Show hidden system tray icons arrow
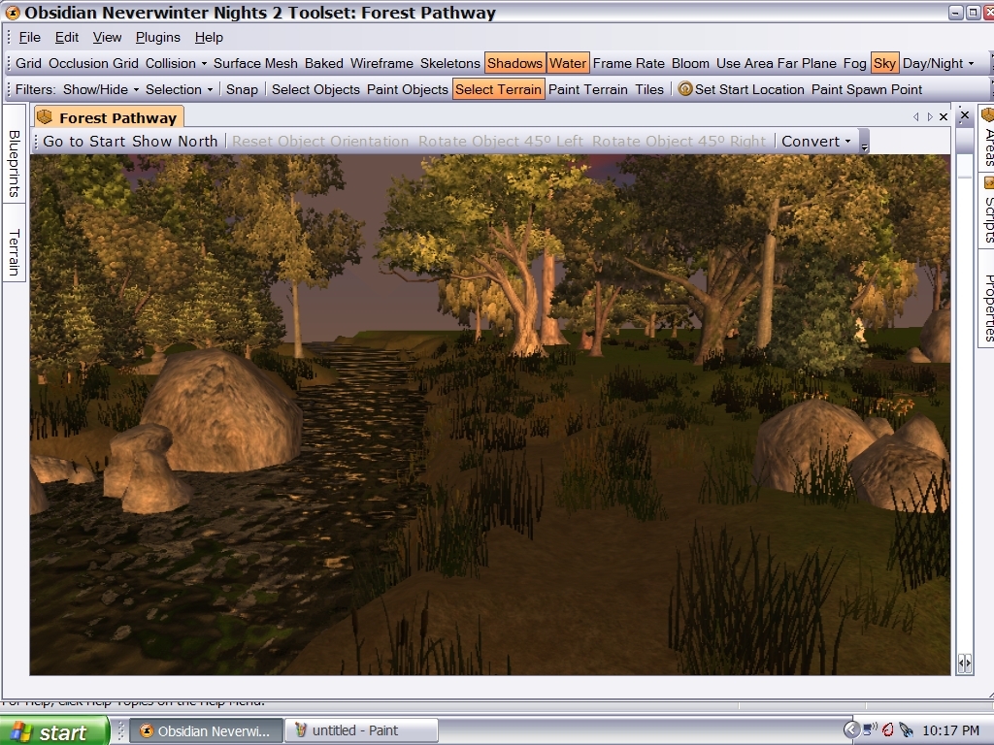This screenshot has height=745, width=994. coord(851,729)
